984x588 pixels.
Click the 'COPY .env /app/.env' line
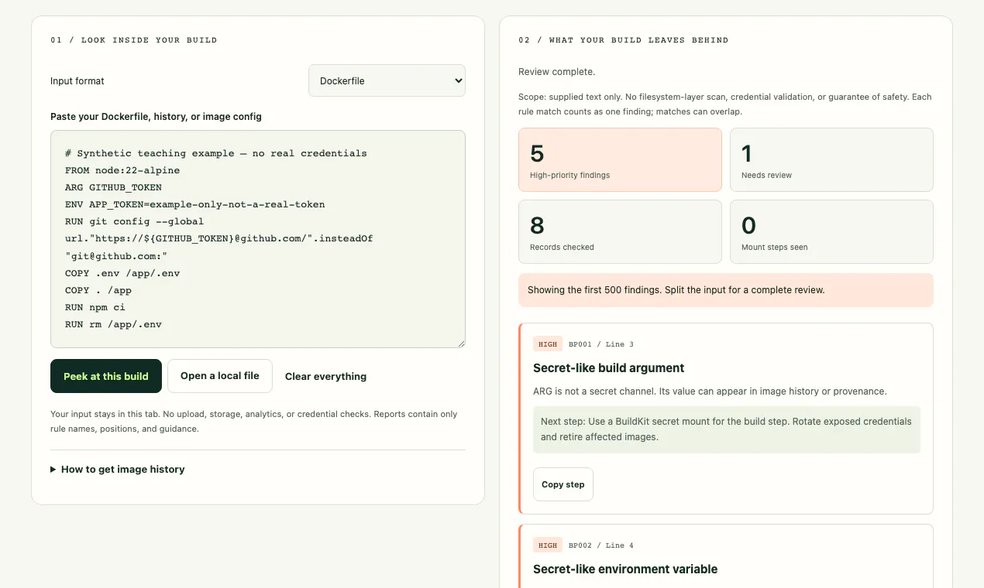pos(122,273)
